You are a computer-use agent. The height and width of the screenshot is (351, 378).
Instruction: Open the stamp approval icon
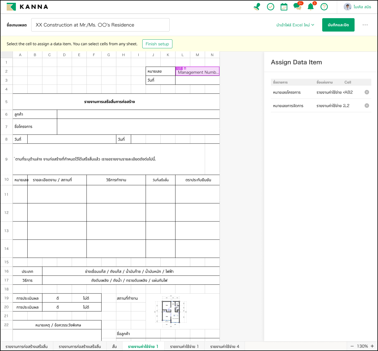tap(257, 7)
